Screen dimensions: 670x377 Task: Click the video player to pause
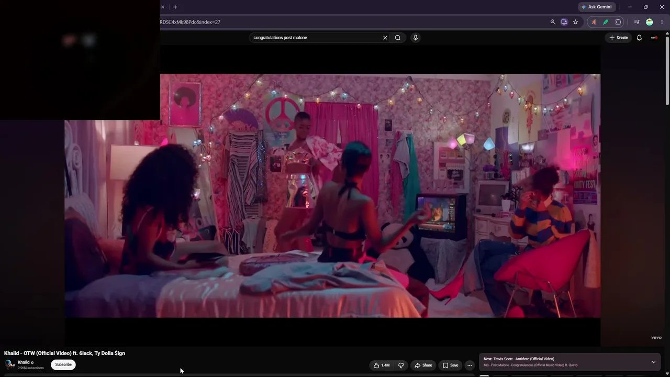tap(332, 195)
